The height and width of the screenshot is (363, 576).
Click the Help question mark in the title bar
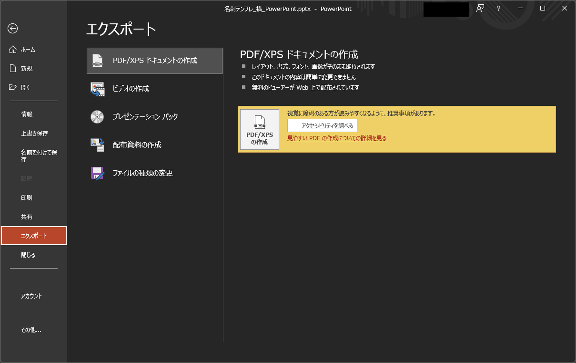tap(498, 8)
